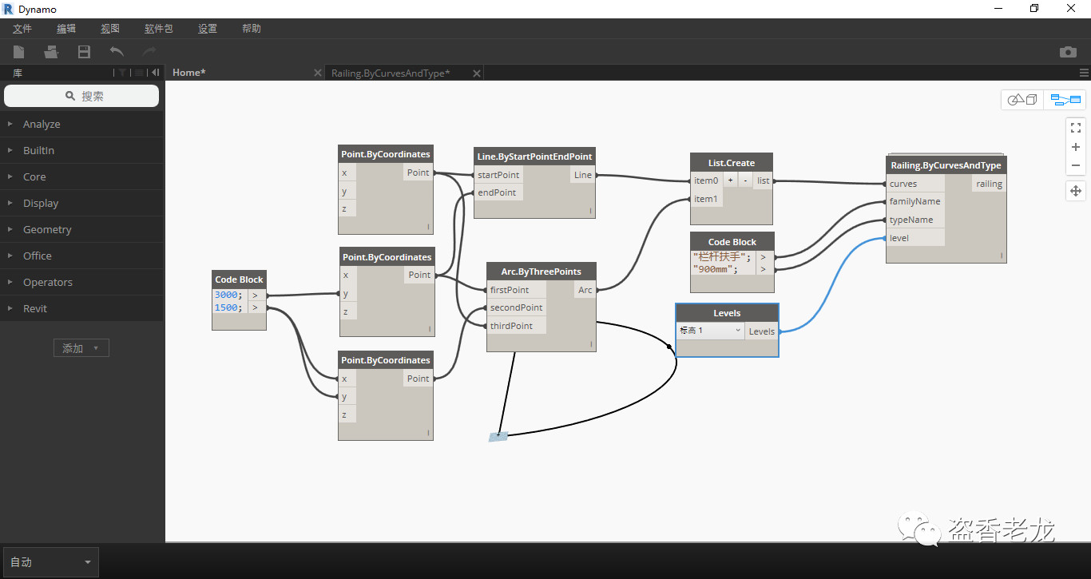Save the graph using the toolbar icon
1091x579 pixels.
point(84,52)
